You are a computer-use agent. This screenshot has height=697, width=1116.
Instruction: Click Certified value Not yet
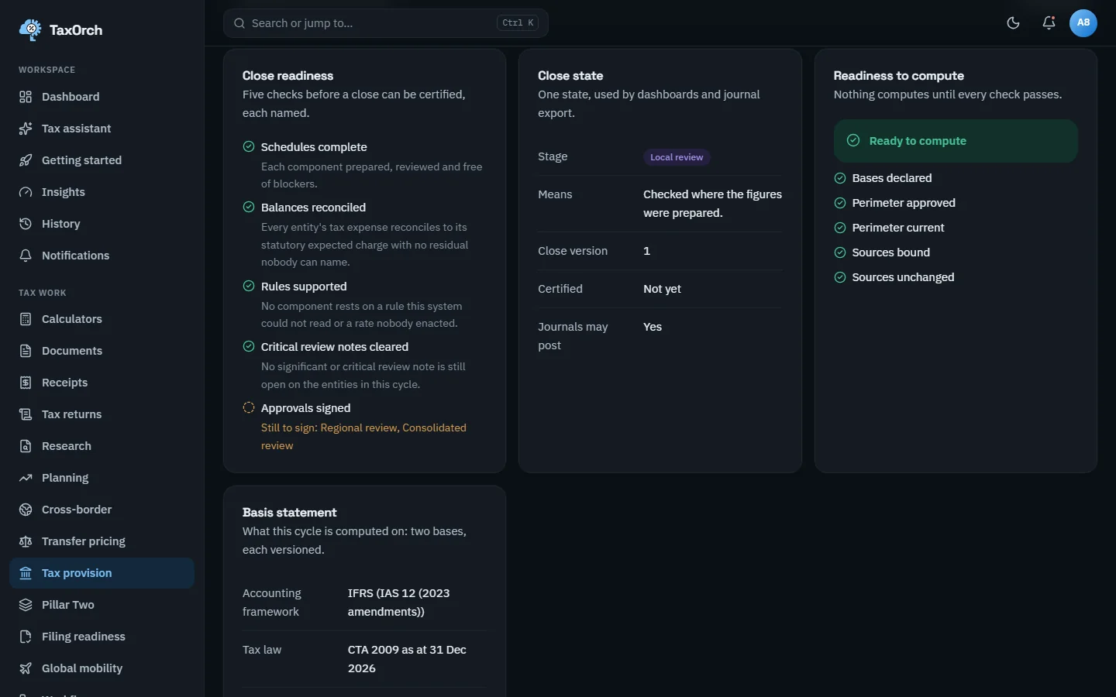pos(662,289)
